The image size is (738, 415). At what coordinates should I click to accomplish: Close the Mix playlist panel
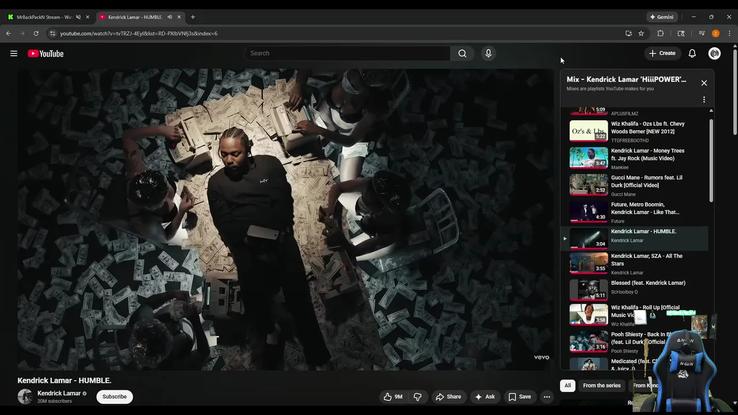tap(704, 83)
